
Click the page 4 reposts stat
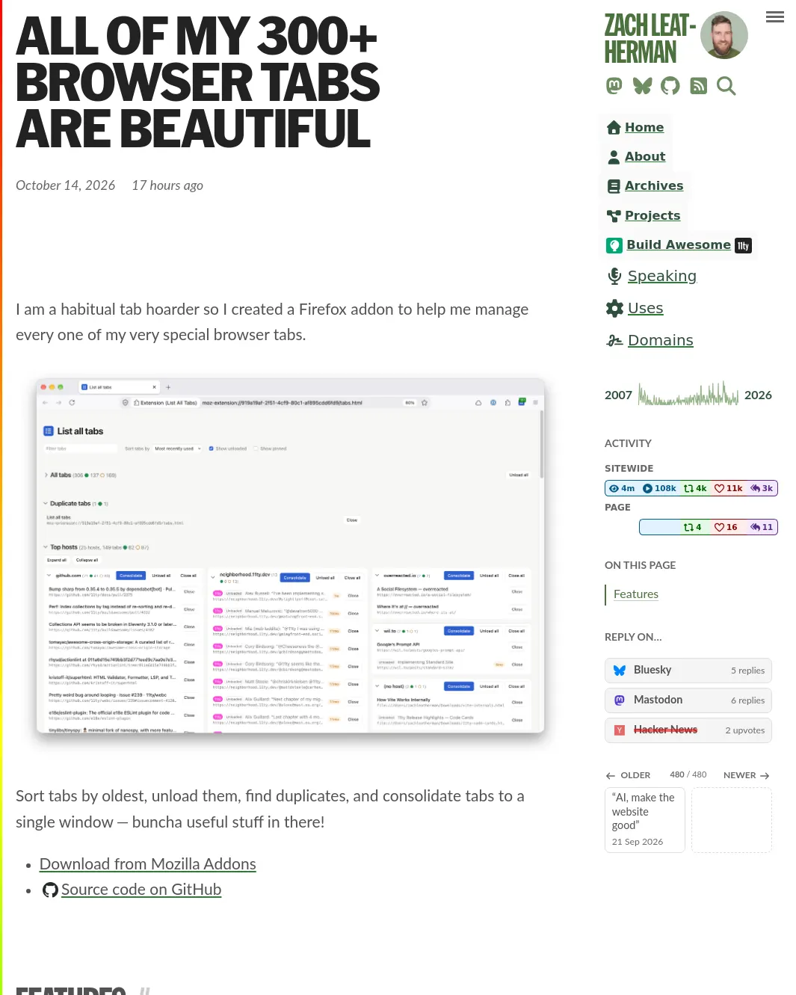click(692, 527)
